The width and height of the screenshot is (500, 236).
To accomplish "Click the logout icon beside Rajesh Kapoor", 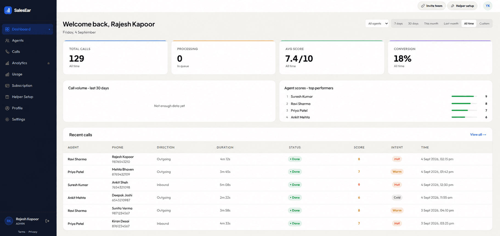I will point(47,221).
